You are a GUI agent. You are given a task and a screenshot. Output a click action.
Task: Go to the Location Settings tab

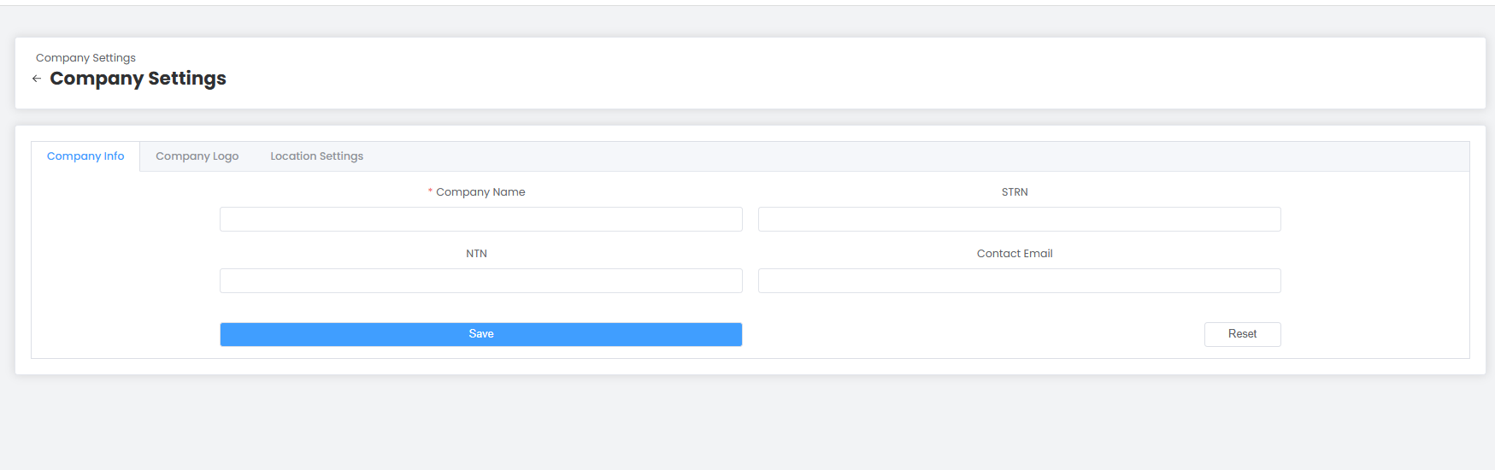tap(316, 156)
